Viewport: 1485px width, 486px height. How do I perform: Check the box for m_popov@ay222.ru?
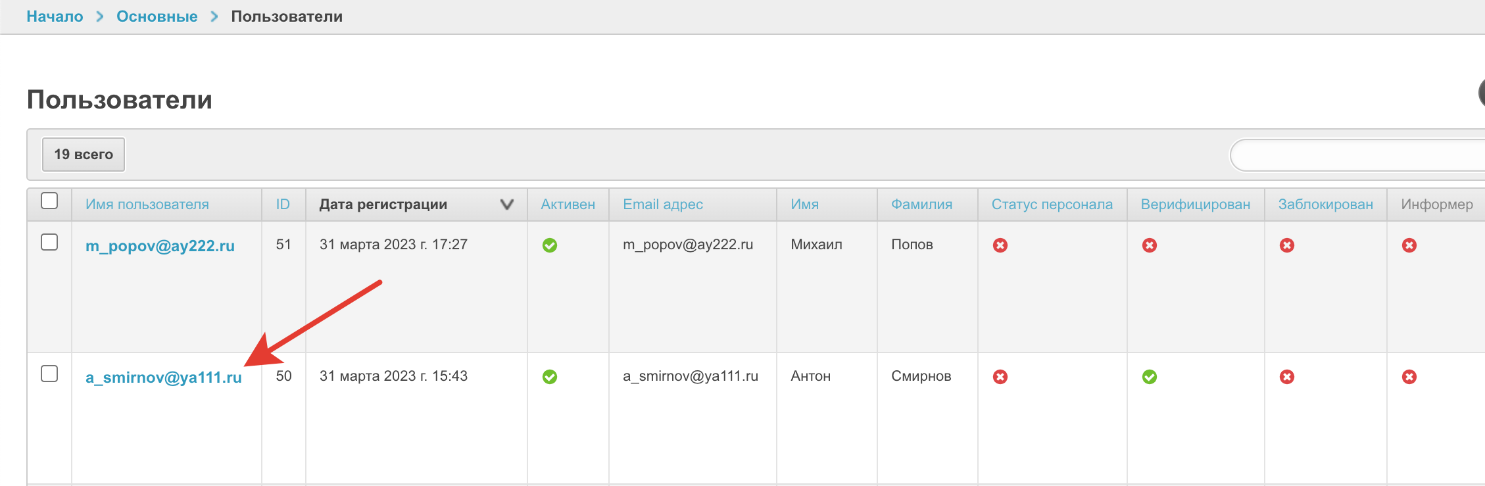click(49, 242)
